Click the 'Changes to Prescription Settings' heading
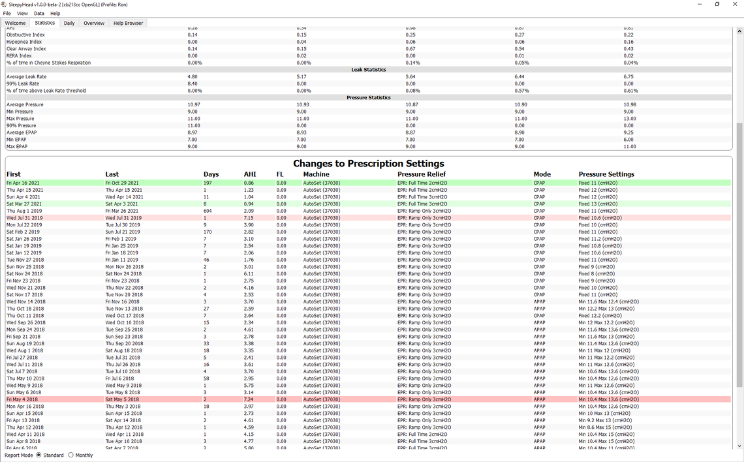Screen dimensions: 744x462 coord(369,163)
